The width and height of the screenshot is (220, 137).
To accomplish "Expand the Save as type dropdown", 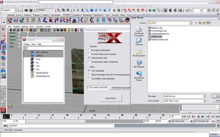I will (x=204, y=101).
